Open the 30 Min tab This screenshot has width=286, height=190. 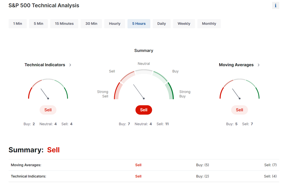(x=91, y=23)
